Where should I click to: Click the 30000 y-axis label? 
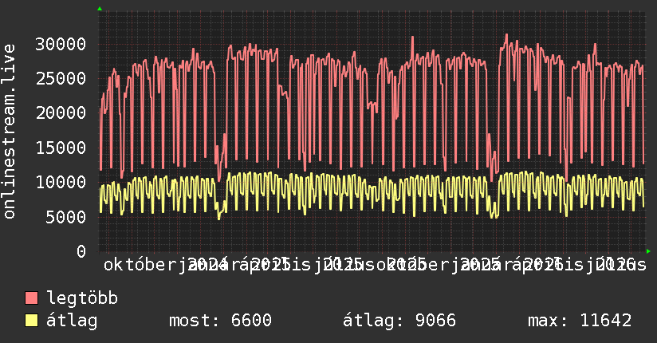pos(61,44)
